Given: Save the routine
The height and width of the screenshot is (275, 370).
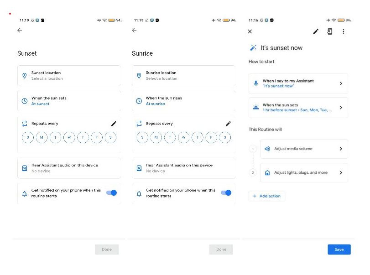Looking at the screenshot, I should pyautogui.click(x=339, y=249).
